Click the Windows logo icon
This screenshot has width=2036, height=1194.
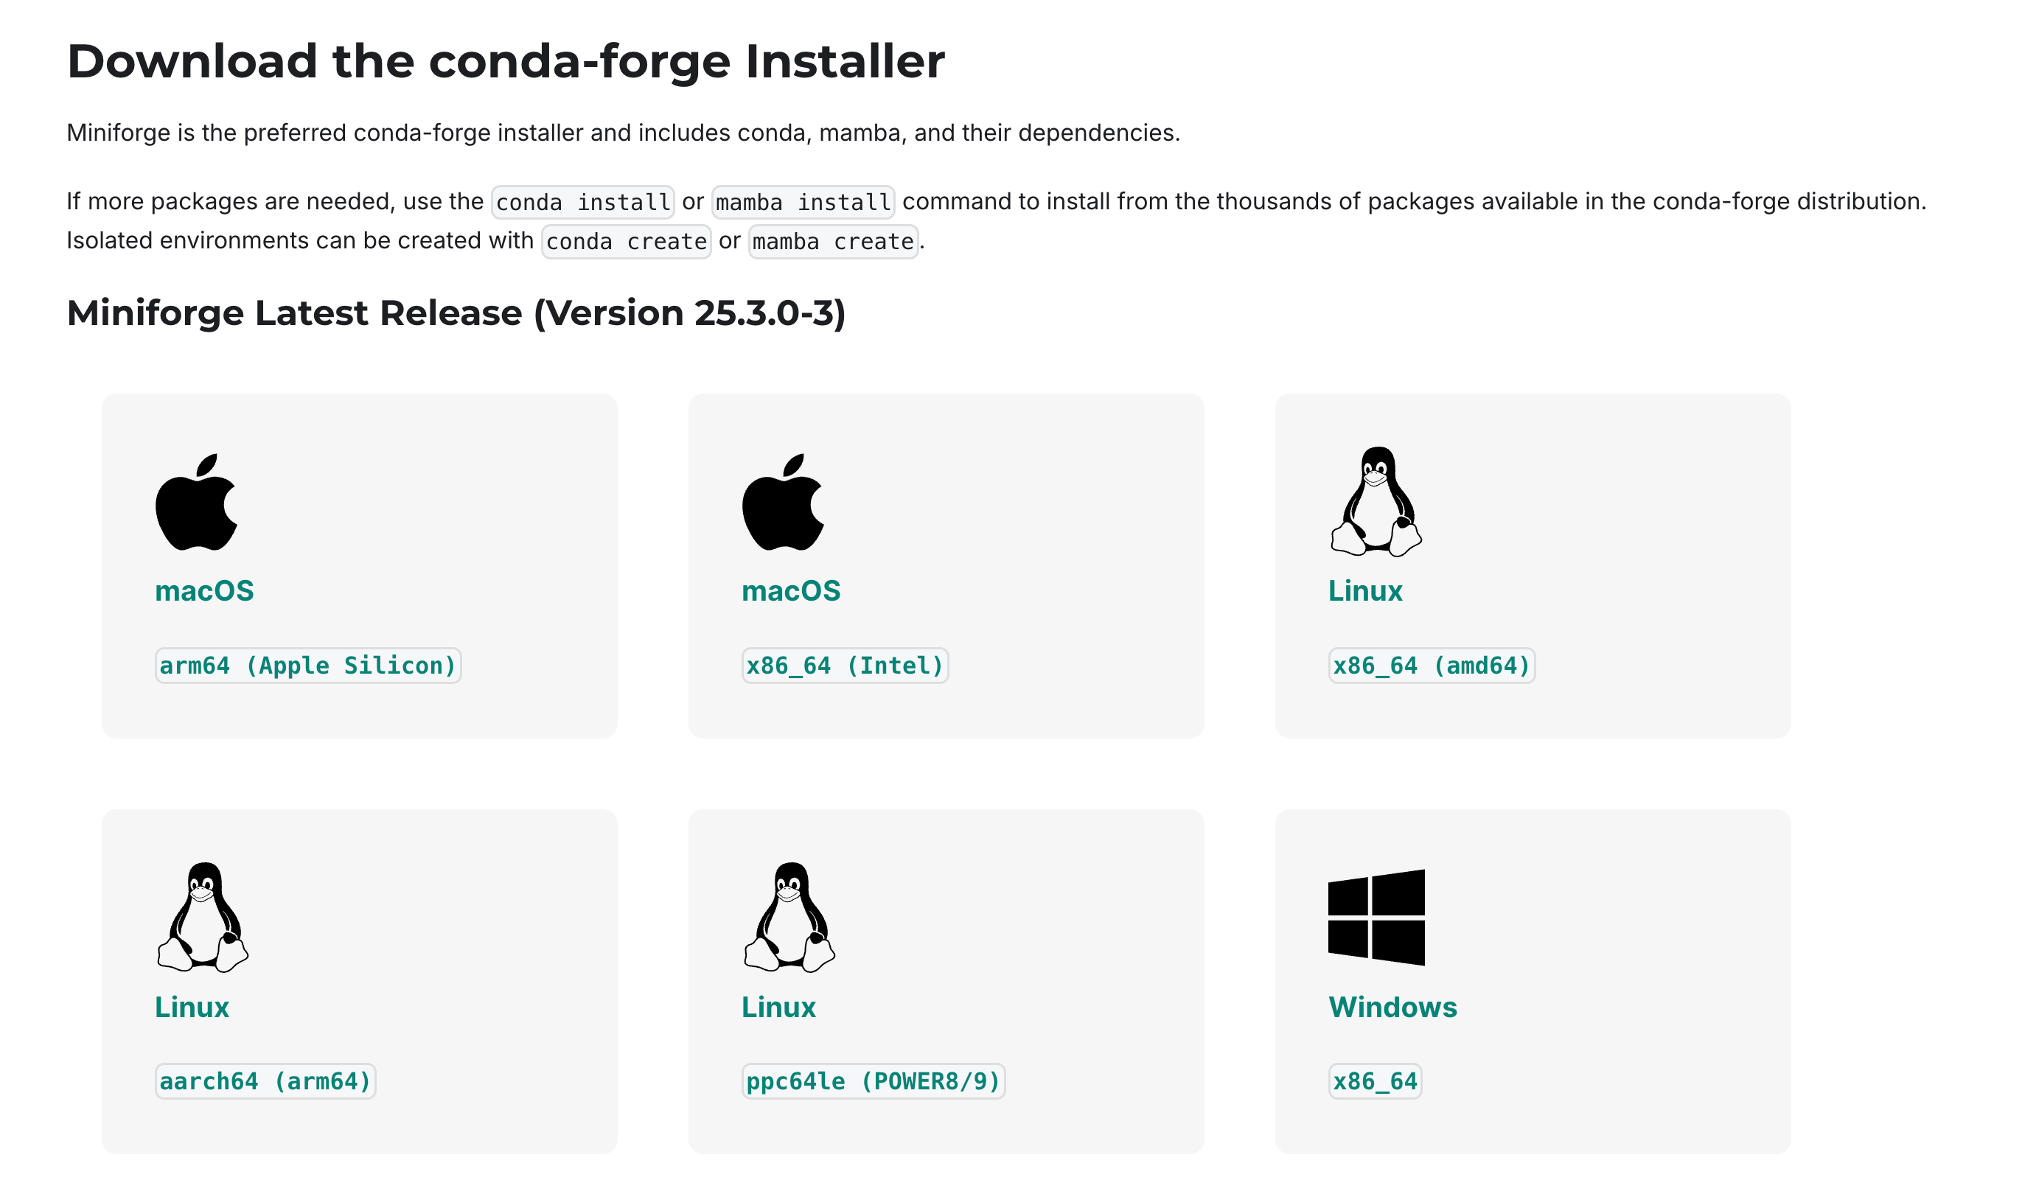[x=1377, y=918]
